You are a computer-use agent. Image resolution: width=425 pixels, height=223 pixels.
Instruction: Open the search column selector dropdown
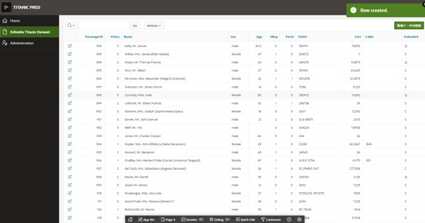click(x=71, y=25)
